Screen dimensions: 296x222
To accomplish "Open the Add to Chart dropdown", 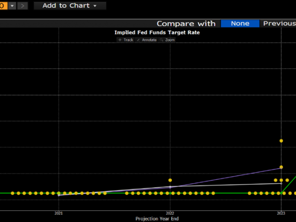I will tap(69, 6).
